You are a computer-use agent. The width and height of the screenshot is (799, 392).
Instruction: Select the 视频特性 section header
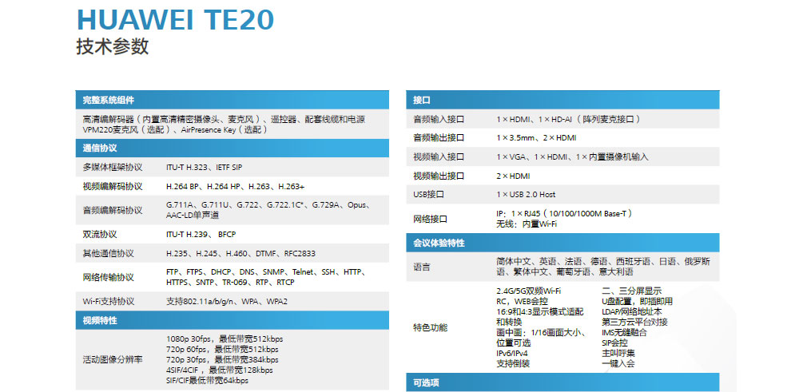pos(100,320)
